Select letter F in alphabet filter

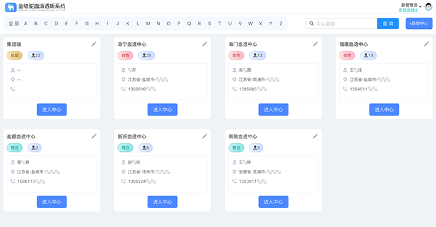click(76, 23)
